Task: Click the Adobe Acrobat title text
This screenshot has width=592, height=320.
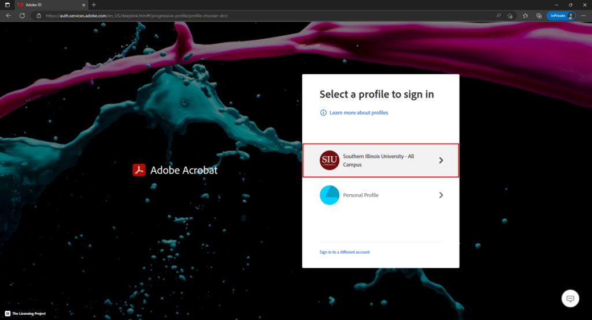Action: (x=184, y=170)
